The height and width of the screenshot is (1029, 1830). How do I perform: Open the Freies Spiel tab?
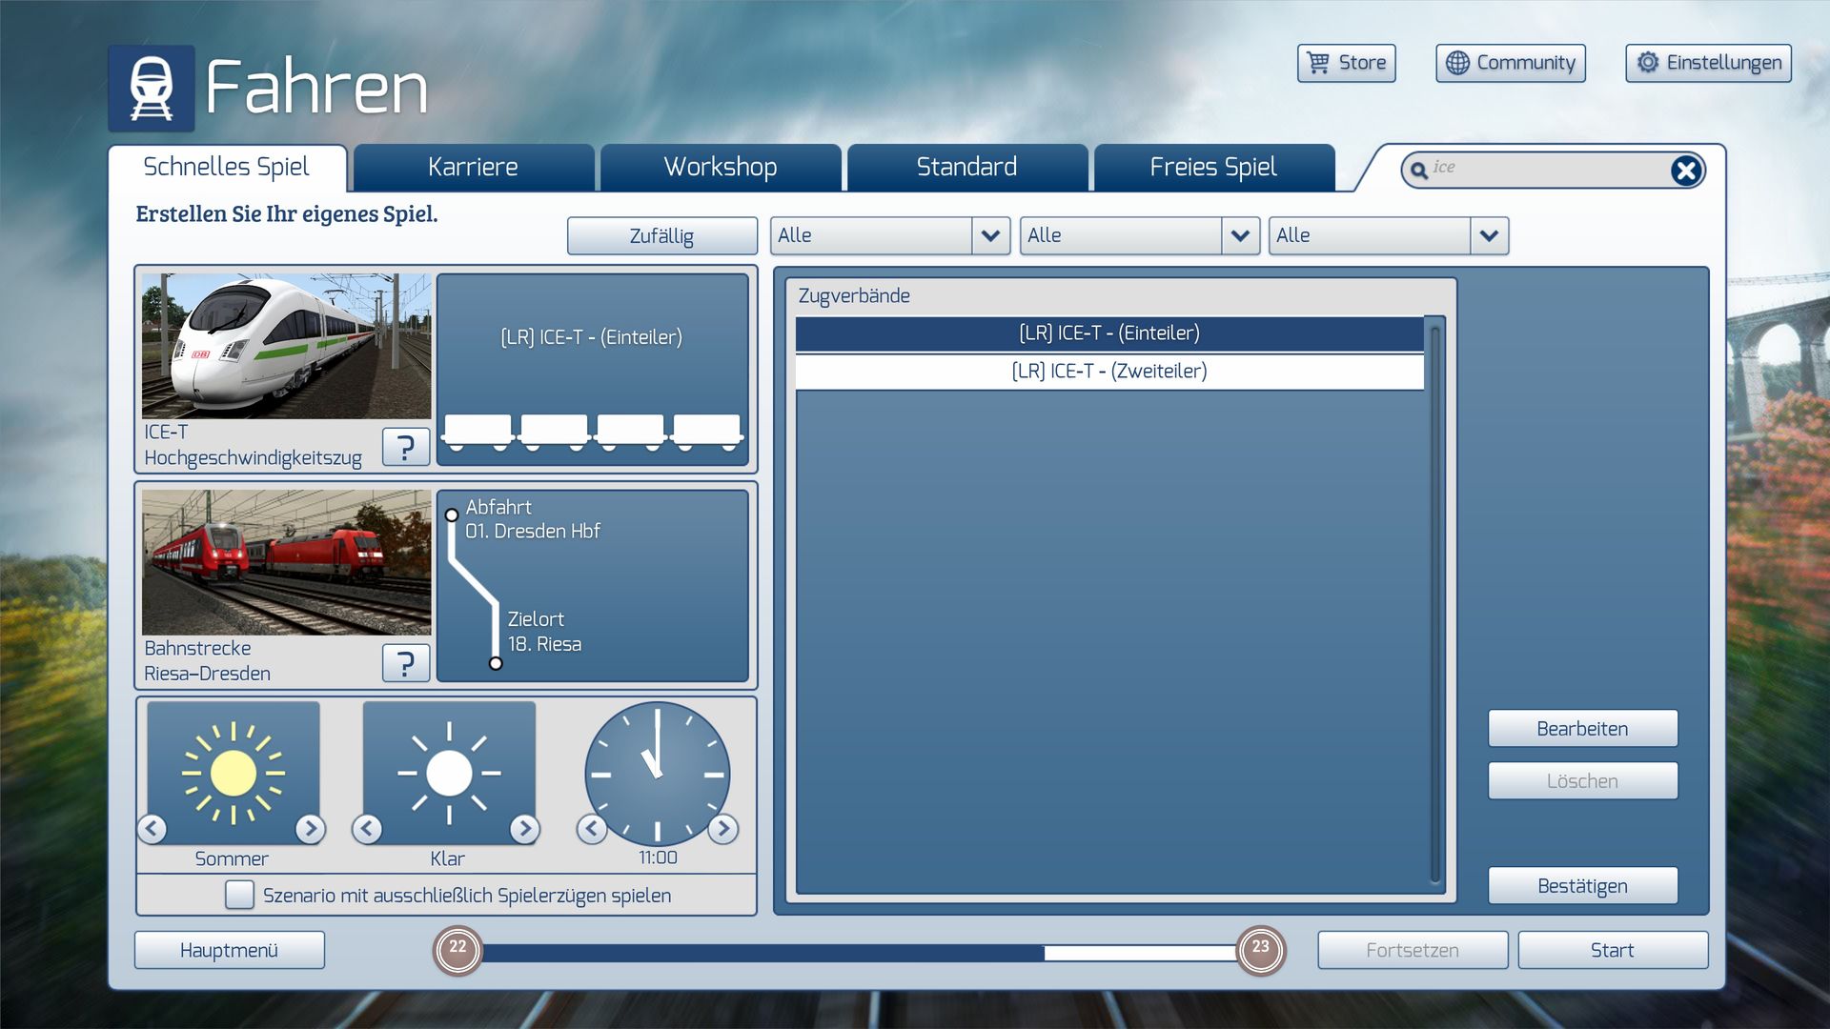pyautogui.click(x=1212, y=168)
